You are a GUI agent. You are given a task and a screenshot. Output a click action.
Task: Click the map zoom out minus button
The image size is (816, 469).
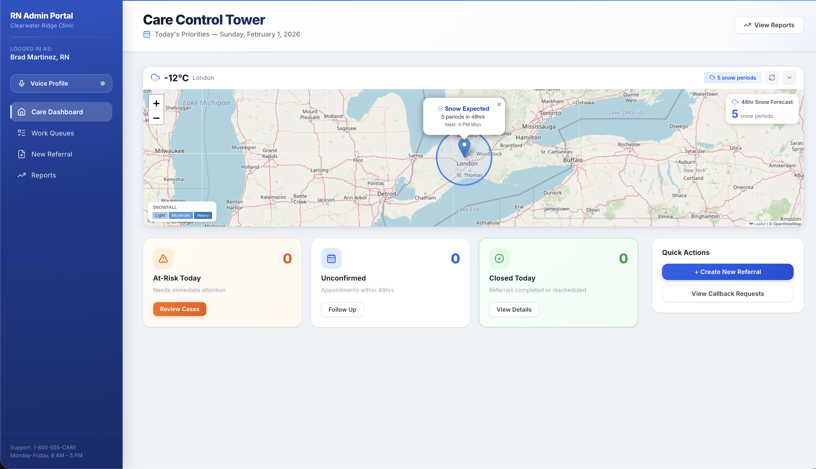point(156,118)
